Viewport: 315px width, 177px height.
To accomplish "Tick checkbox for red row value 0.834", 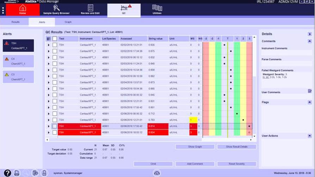I will click(x=55, y=132).
